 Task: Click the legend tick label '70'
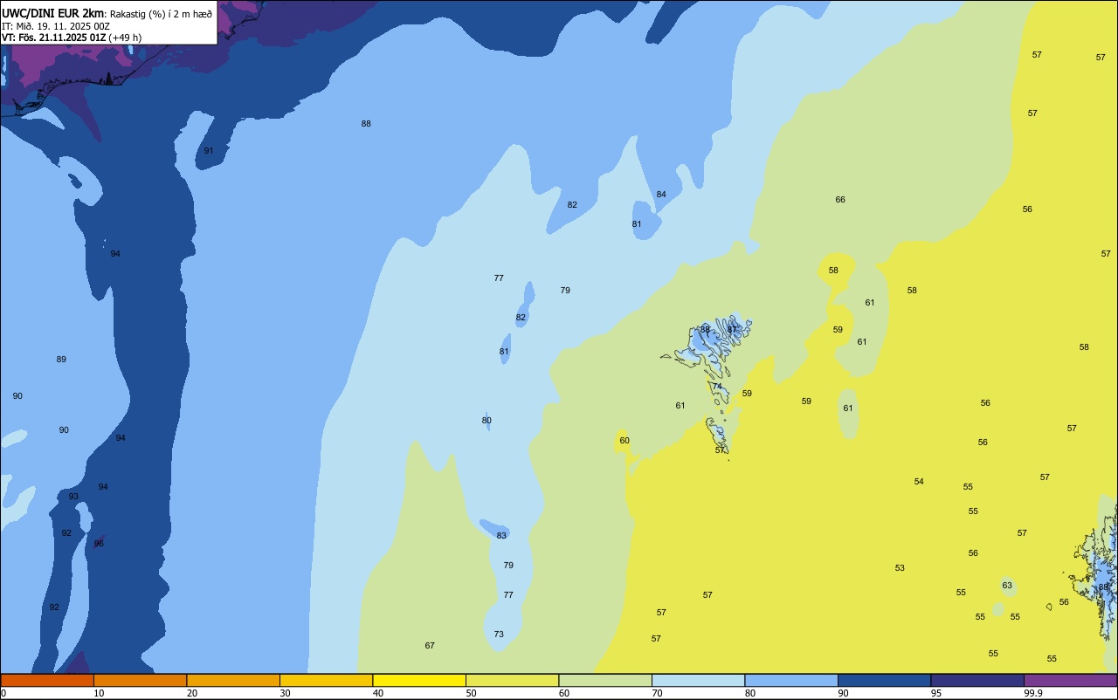coord(657,693)
